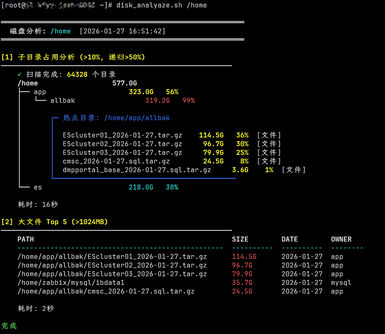Click the green scan-complete check mark
This screenshot has width=385, height=334.
tap(19, 75)
